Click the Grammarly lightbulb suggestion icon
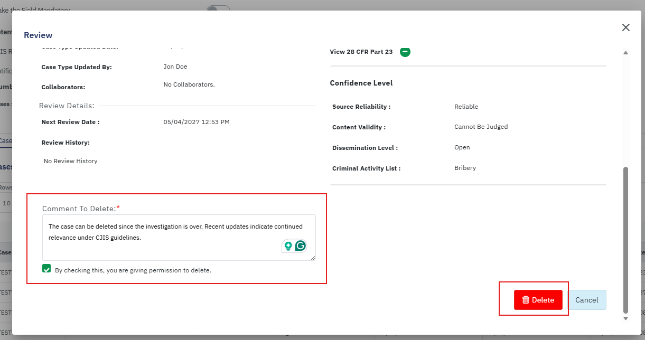 pos(288,245)
